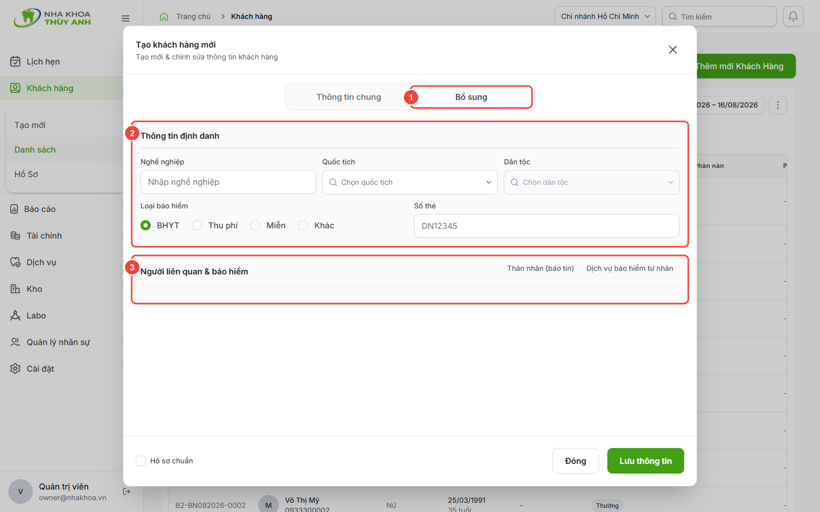Viewport: 820px width, 512px height.
Task: Click the Khách hàng sidebar icon
Action: (15, 88)
